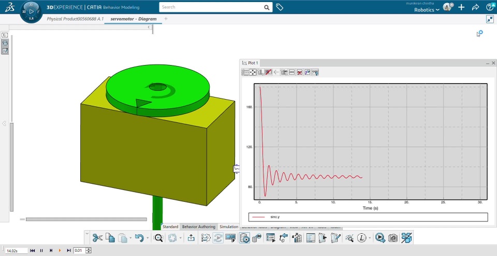The height and width of the screenshot is (256, 497).
Task: Click the Dassault Systèmes 3DS logo
Action: [10, 7]
